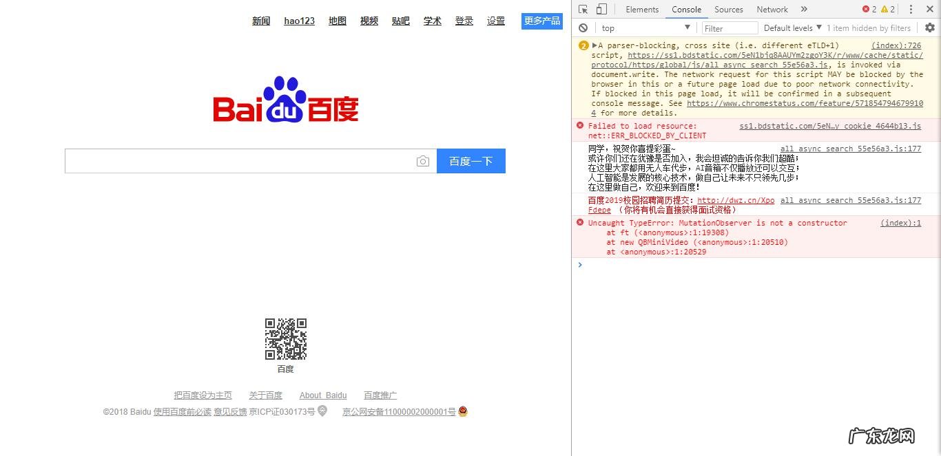Viewport: 941px width, 456px height.
Task: Click the warnings counter badge
Action: [x=887, y=9]
